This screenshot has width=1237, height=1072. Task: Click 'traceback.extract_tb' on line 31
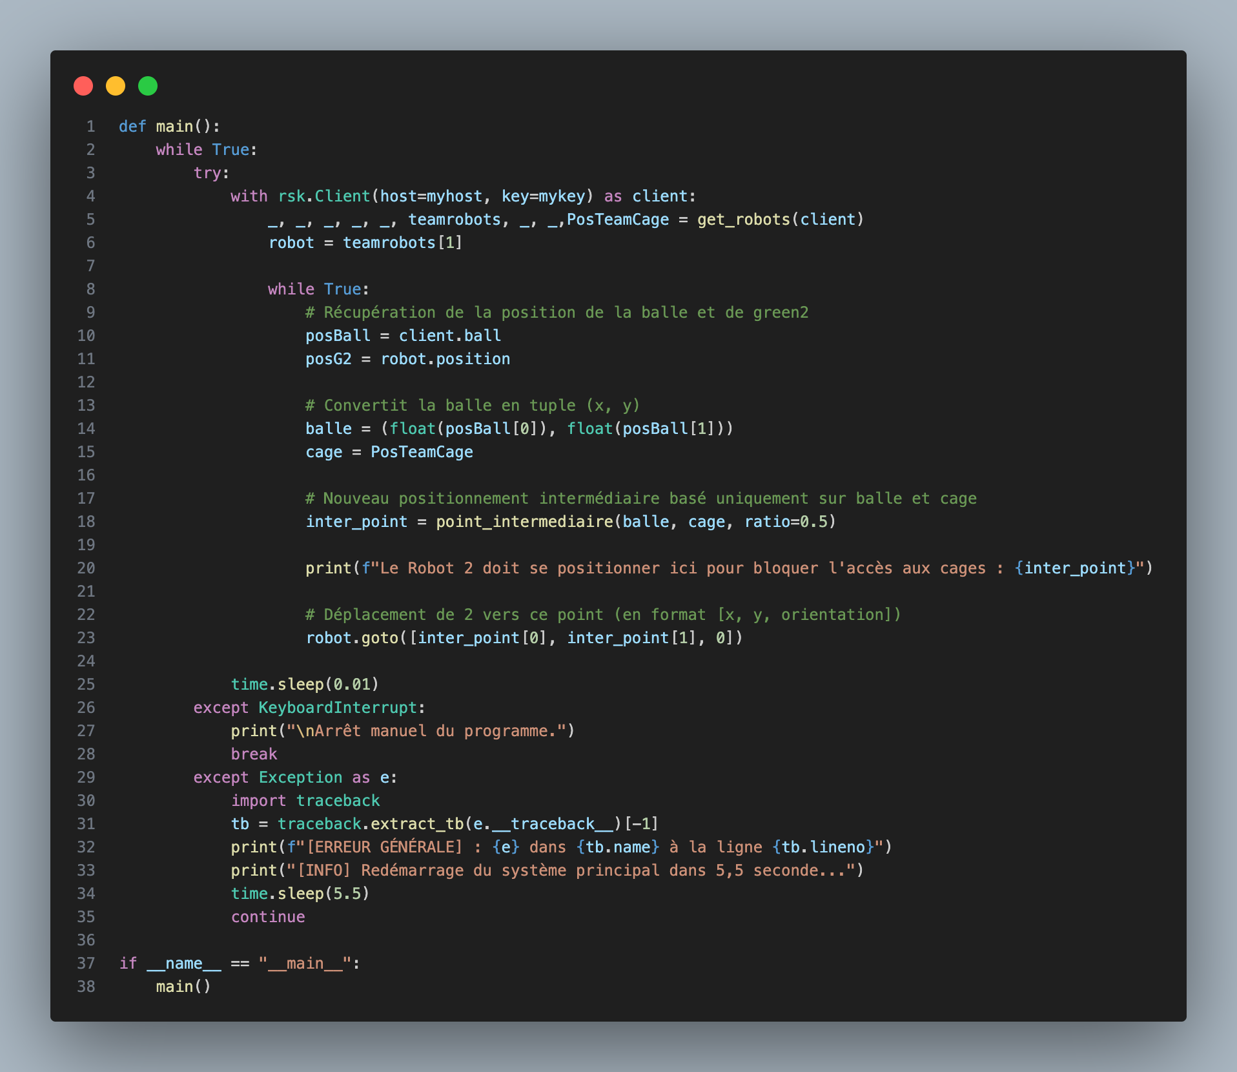click(x=371, y=824)
